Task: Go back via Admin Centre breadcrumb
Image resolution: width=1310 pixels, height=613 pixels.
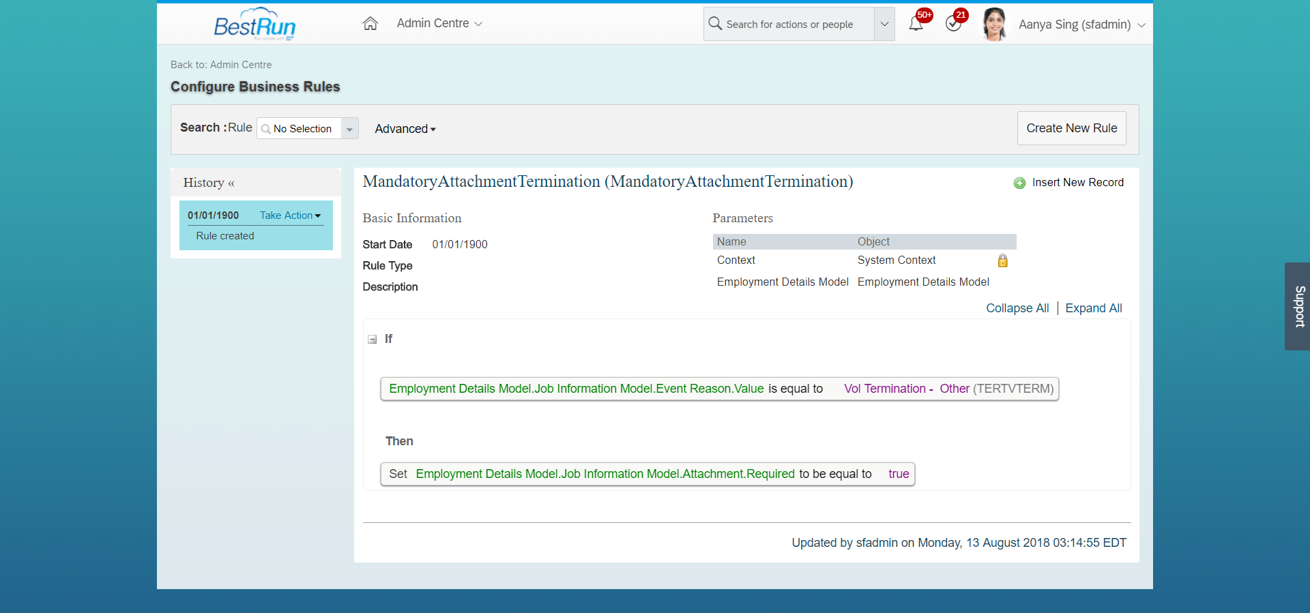Action: pos(241,65)
